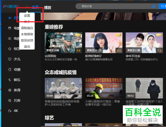The width and height of the screenshot is (166, 127).
Task: Play the 01:28 火神山 video
Action: (104, 88)
